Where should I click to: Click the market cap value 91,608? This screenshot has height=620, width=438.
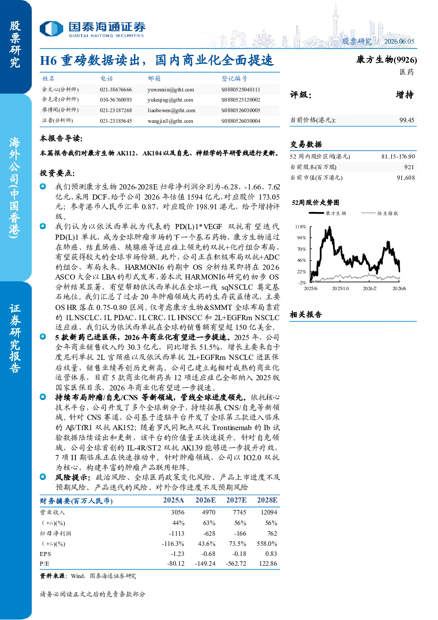pyautogui.click(x=405, y=178)
